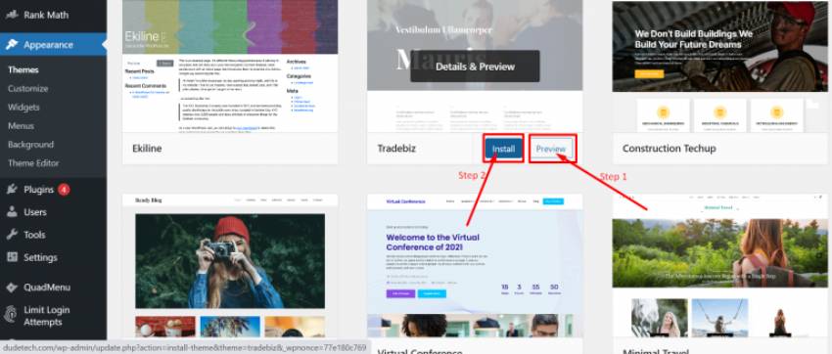The image size is (832, 354).
Task: Click the Details & Preview overlay
Action: click(475, 66)
